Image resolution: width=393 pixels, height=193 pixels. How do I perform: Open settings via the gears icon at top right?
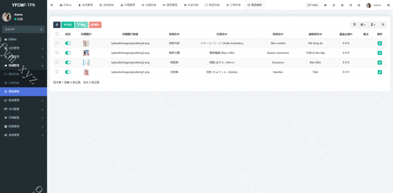click(x=388, y=5)
